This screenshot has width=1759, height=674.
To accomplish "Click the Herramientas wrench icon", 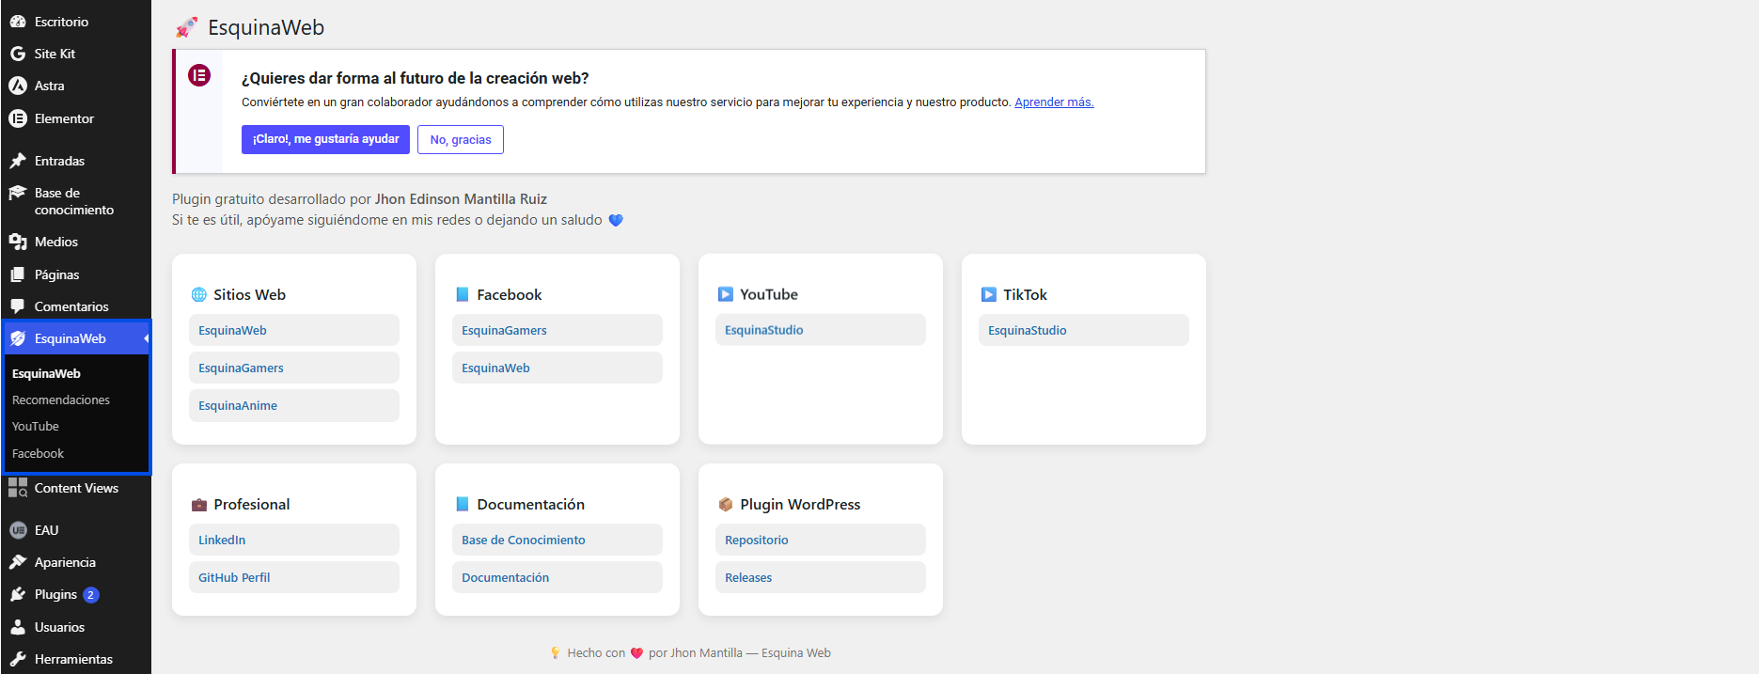I will [x=18, y=659].
